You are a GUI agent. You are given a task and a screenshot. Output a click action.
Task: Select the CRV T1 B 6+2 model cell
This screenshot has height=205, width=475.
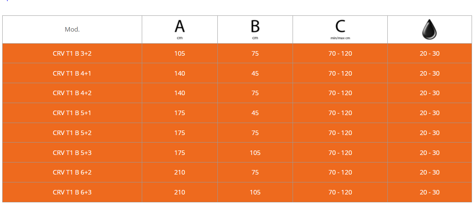(x=72, y=172)
